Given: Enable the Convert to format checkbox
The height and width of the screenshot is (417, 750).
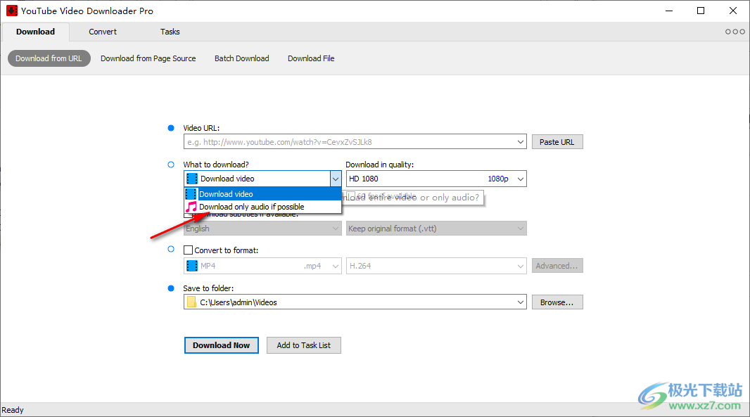Looking at the screenshot, I should point(189,250).
